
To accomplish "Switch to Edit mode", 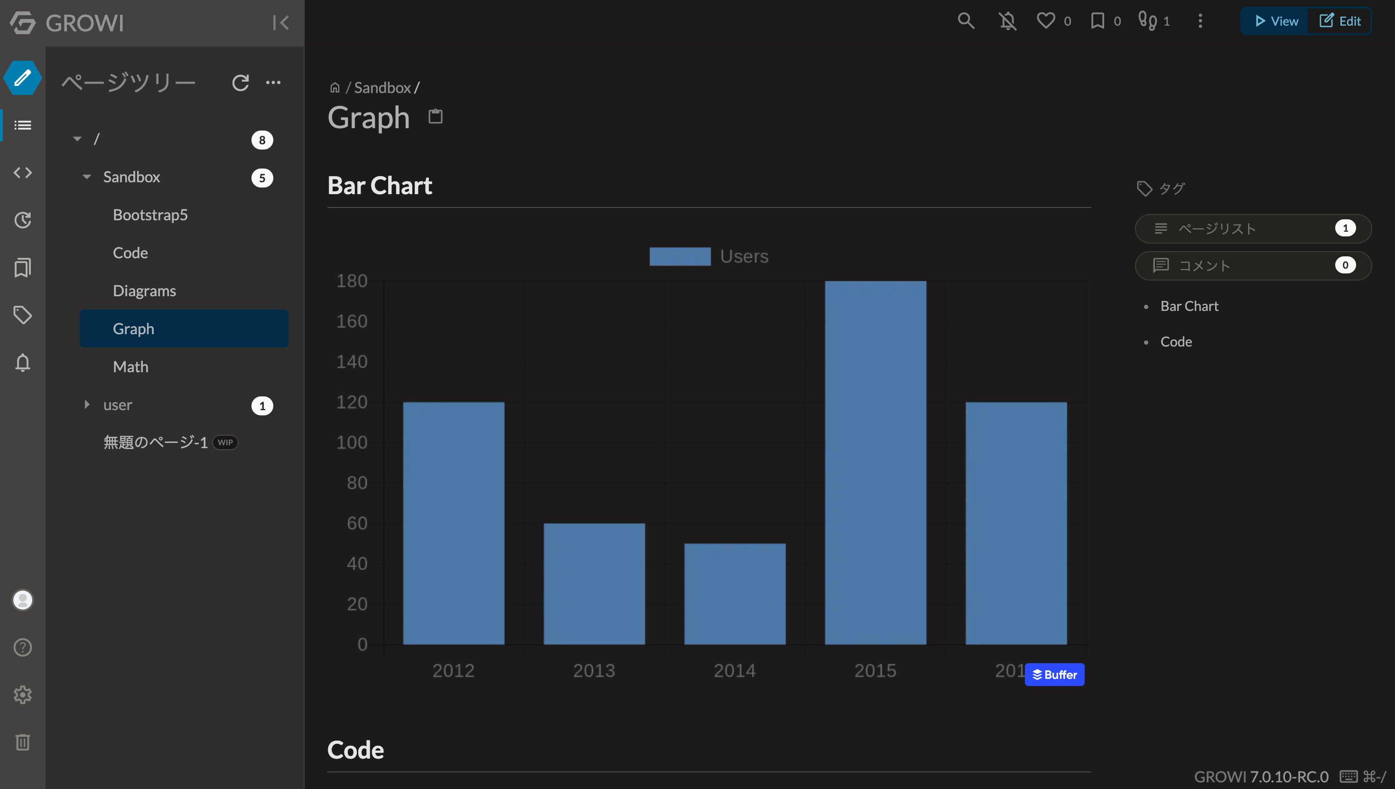I will (1340, 21).
